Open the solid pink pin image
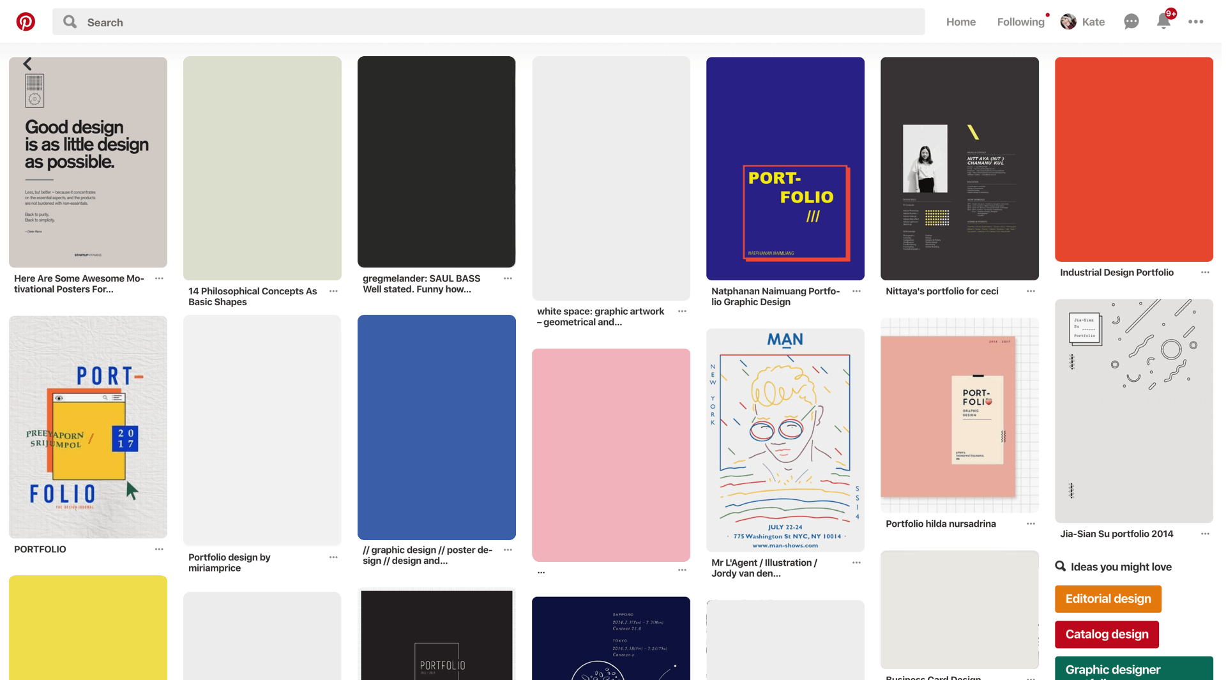The height and width of the screenshot is (680, 1226). [x=611, y=455]
